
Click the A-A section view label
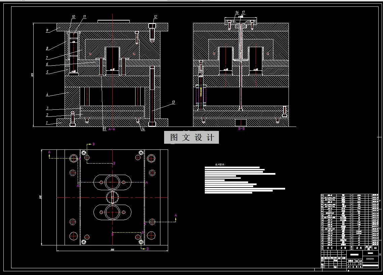click(112, 129)
